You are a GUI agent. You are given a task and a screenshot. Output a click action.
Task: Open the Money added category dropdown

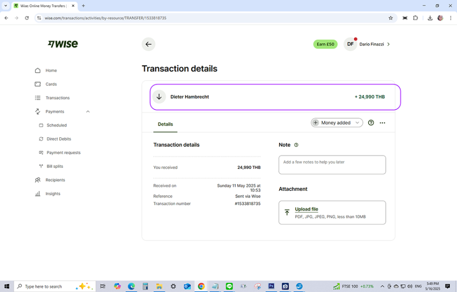click(337, 123)
